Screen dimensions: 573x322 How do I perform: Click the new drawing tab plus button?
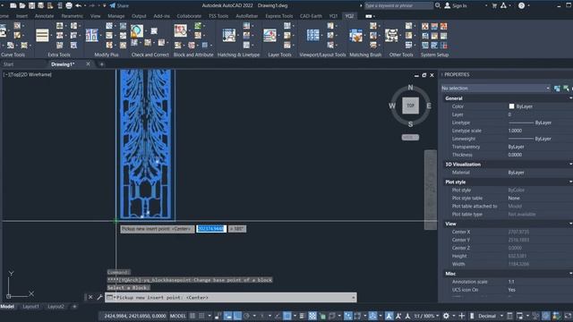tap(101, 64)
